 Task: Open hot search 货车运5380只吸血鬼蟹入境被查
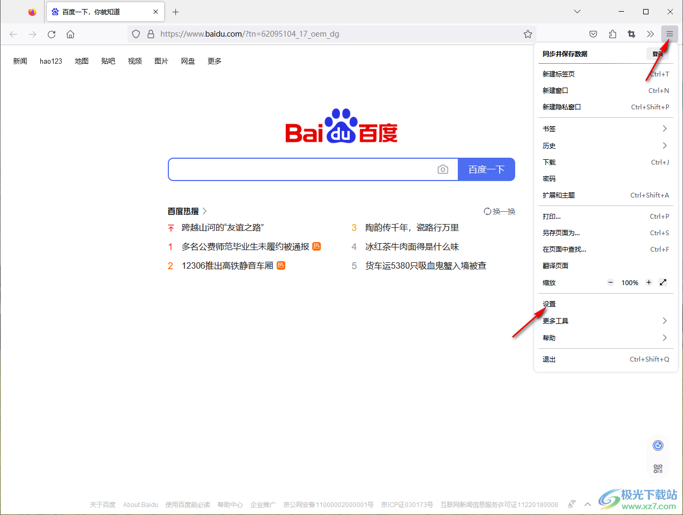click(x=426, y=266)
